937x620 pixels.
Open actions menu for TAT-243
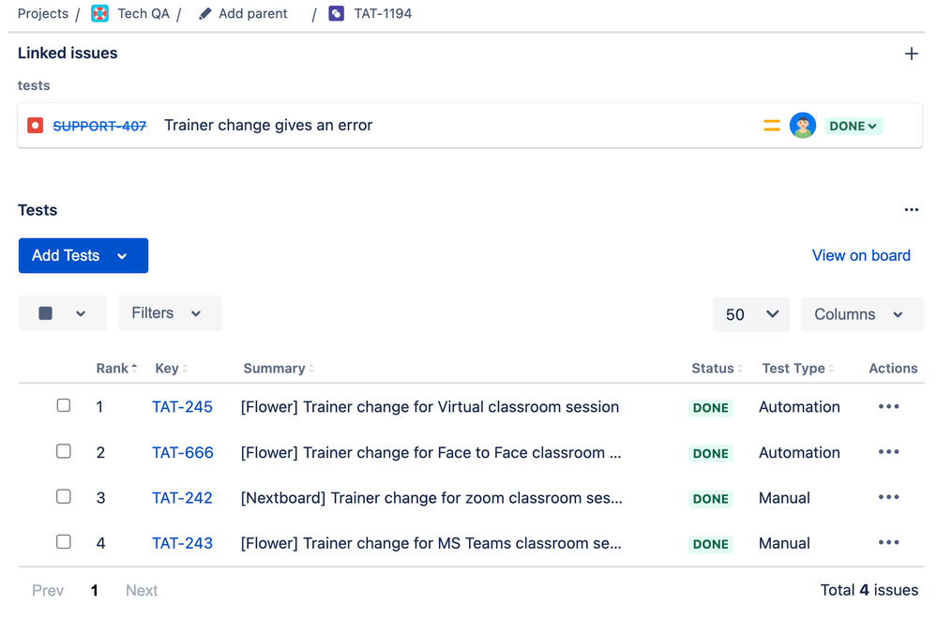pyautogui.click(x=888, y=543)
